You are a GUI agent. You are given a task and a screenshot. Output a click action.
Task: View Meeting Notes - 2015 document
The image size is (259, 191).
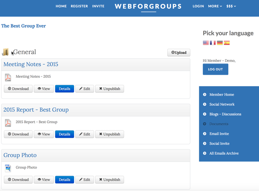pos(44,89)
